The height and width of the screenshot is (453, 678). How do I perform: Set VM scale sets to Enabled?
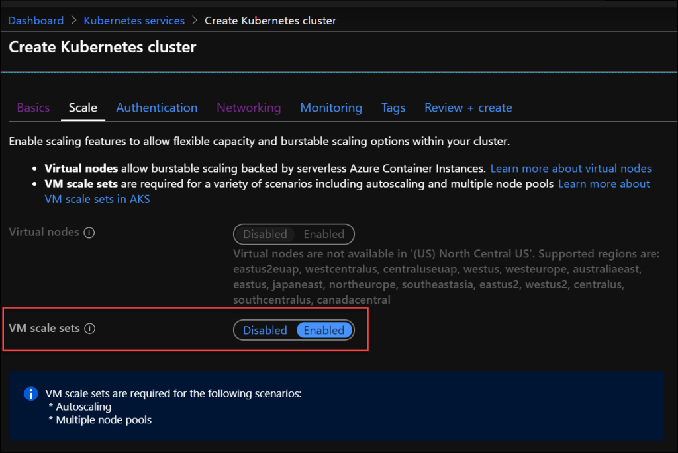[324, 330]
